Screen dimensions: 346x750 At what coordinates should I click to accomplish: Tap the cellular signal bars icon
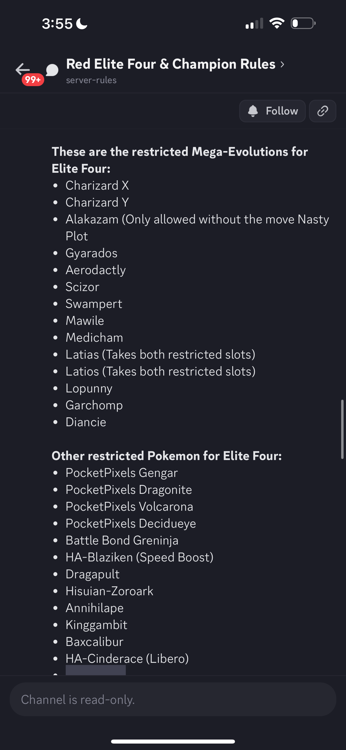click(x=254, y=24)
